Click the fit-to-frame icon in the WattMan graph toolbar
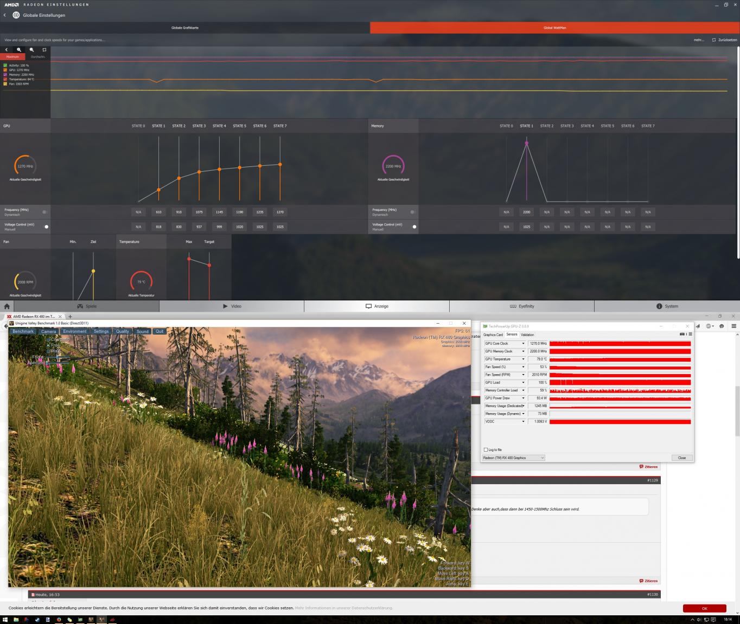 tap(44, 50)
